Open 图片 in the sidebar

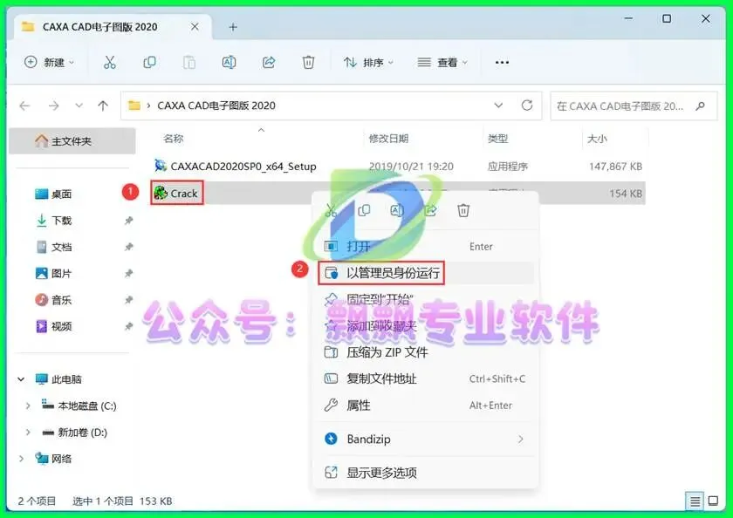61,273
